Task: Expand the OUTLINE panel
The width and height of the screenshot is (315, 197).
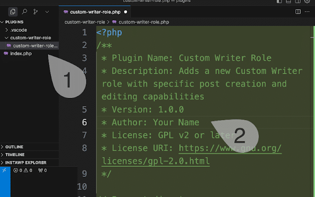Action: click(14, 147)
